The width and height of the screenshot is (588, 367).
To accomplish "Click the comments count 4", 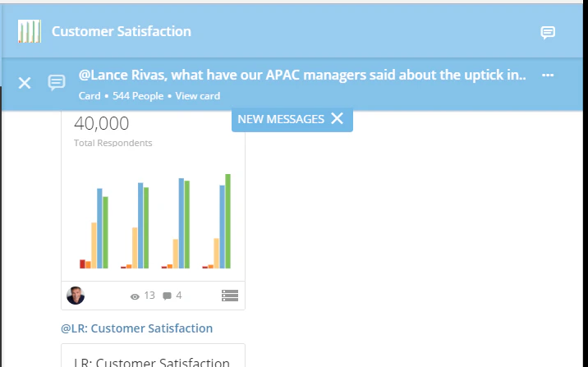I will (179, 296).
